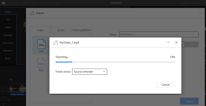Click the MyVideo_1.mp4 export arrow icon

click(x=56, y=43)
